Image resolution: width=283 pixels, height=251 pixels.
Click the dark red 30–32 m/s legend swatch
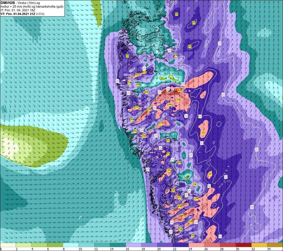(243, 245)
